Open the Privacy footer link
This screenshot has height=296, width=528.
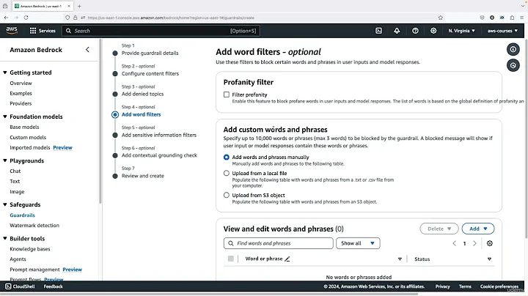[x=442, y=286]
